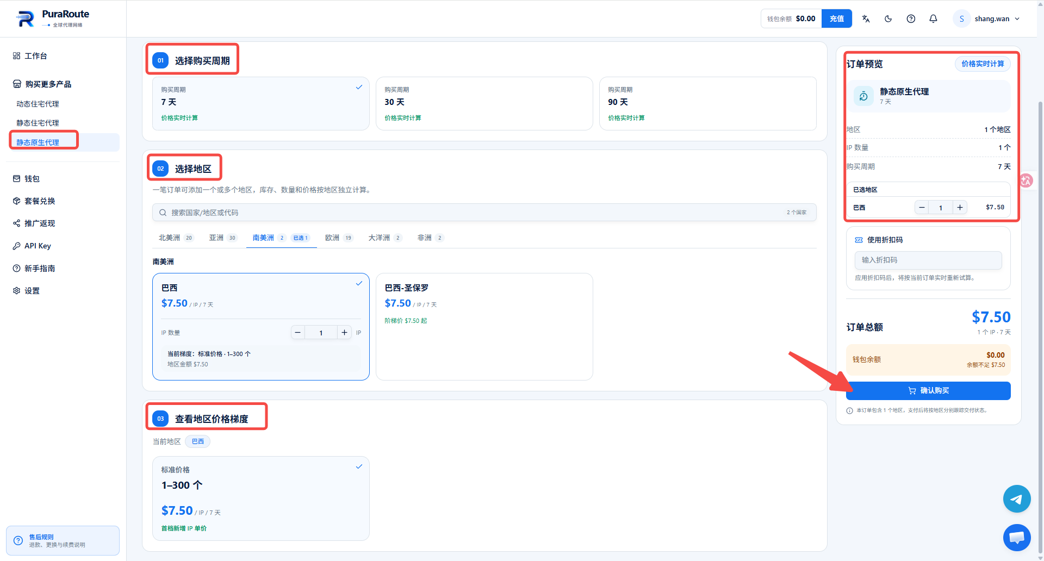
Task: Switch to 非洲 tab
Action: pyautogui.click(x=431, y=238)
